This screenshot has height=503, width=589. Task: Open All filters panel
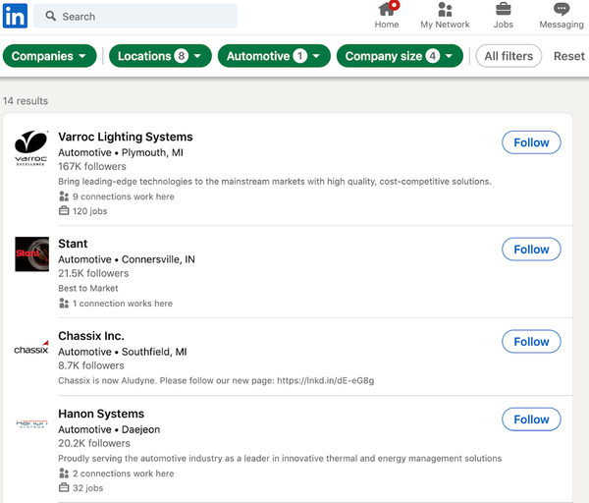[509, 56]
